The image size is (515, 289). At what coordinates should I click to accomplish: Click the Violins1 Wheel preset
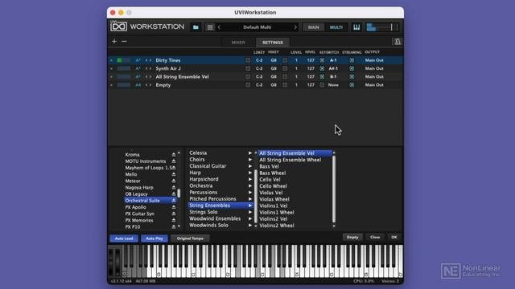277,212
